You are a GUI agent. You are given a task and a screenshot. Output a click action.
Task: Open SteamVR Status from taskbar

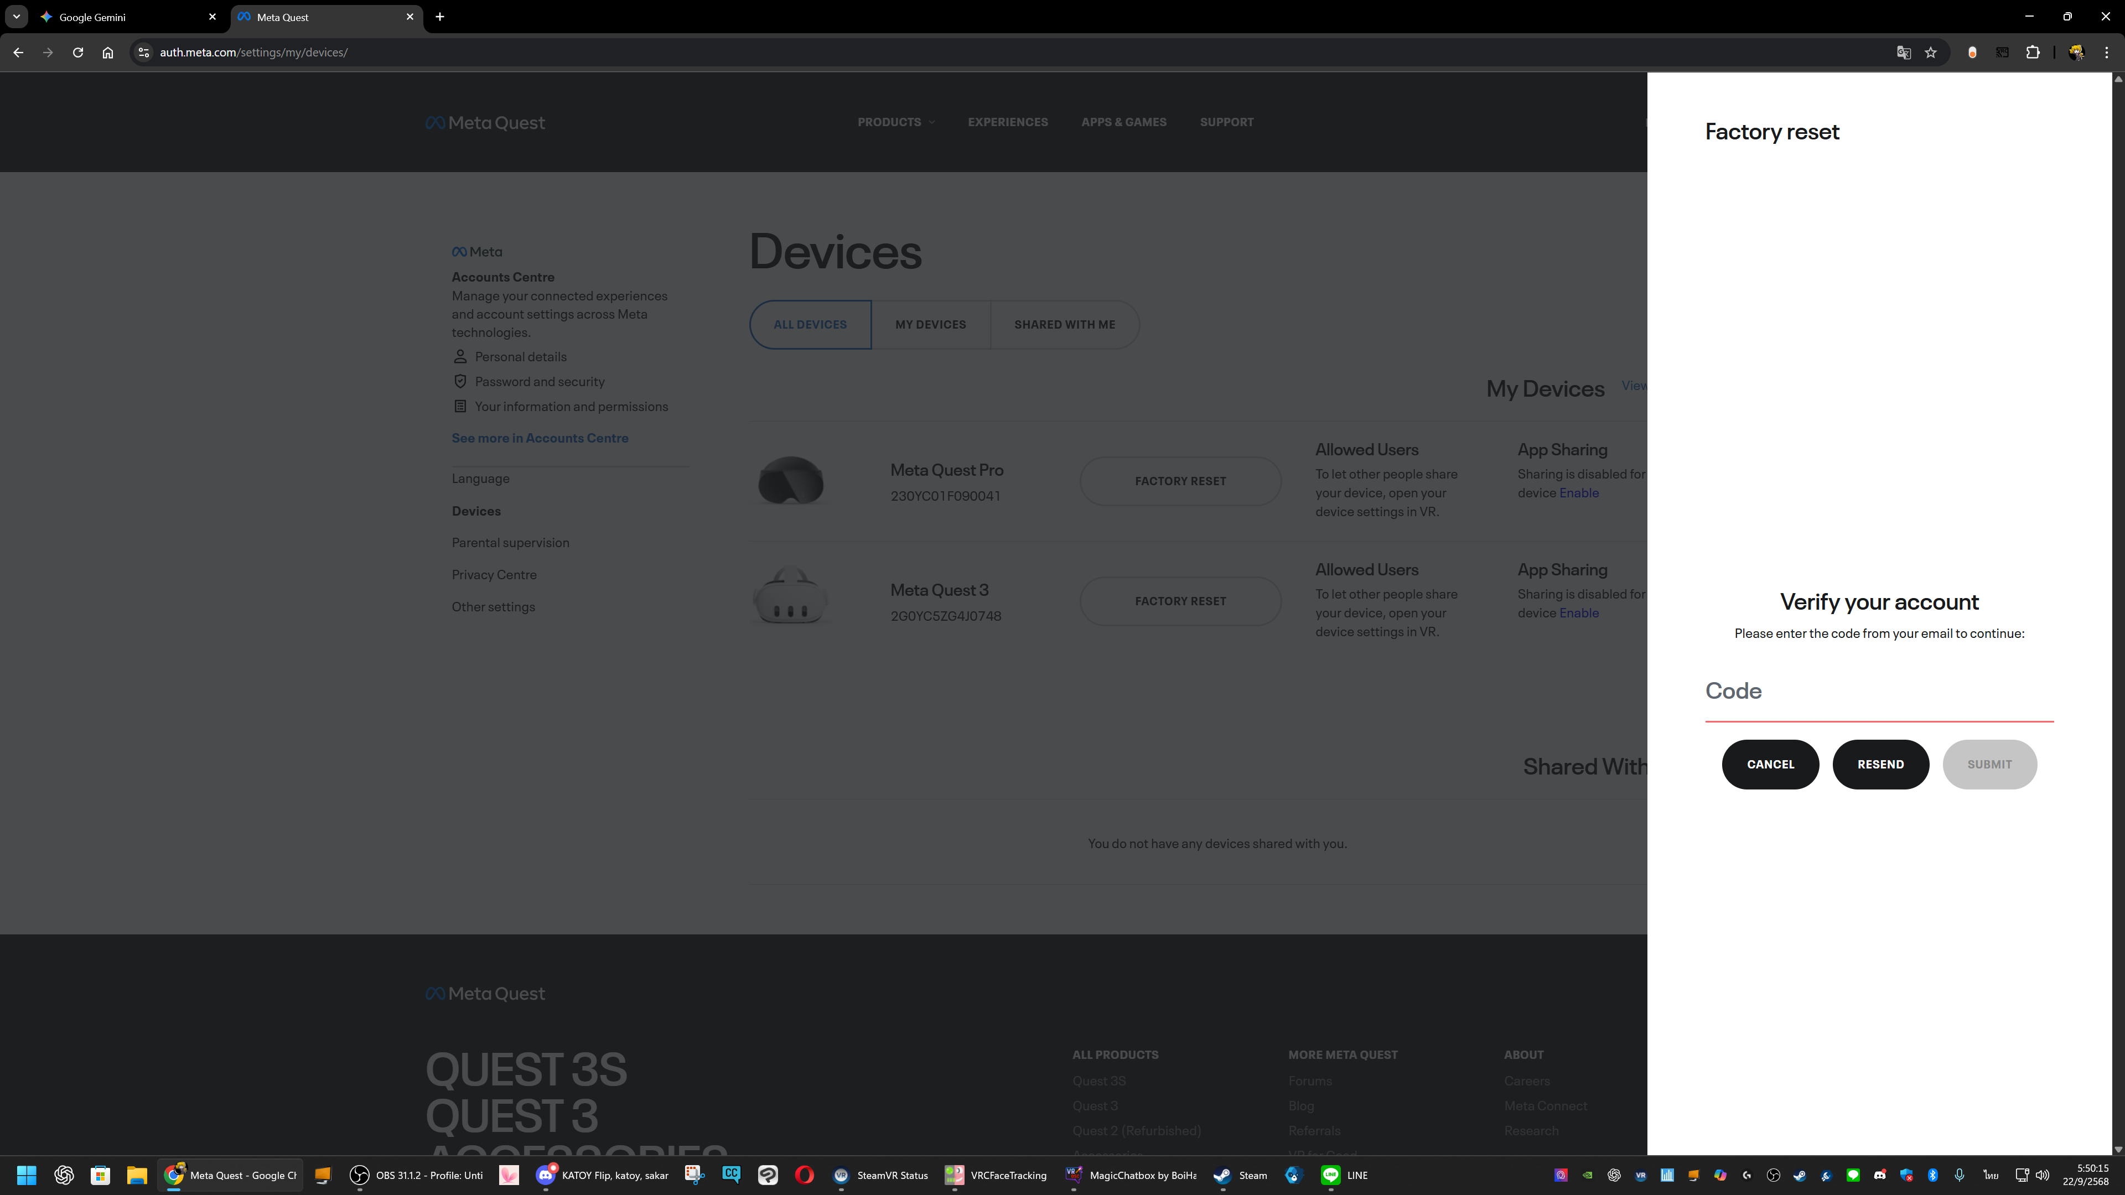(880, 1175)
